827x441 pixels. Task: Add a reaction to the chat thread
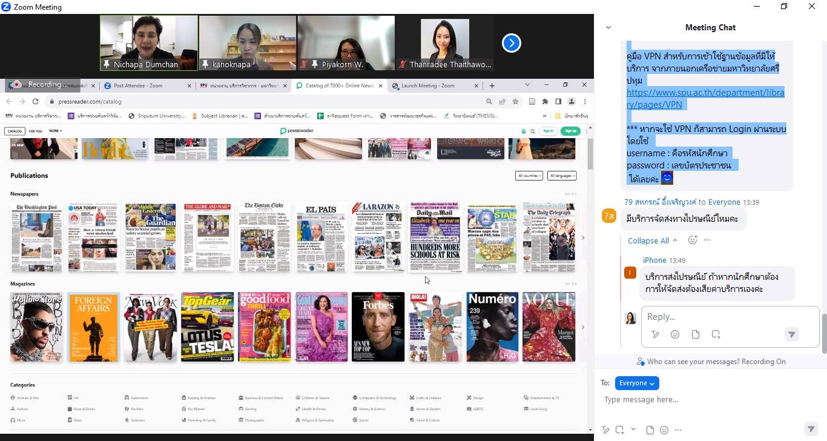point(693,240)
